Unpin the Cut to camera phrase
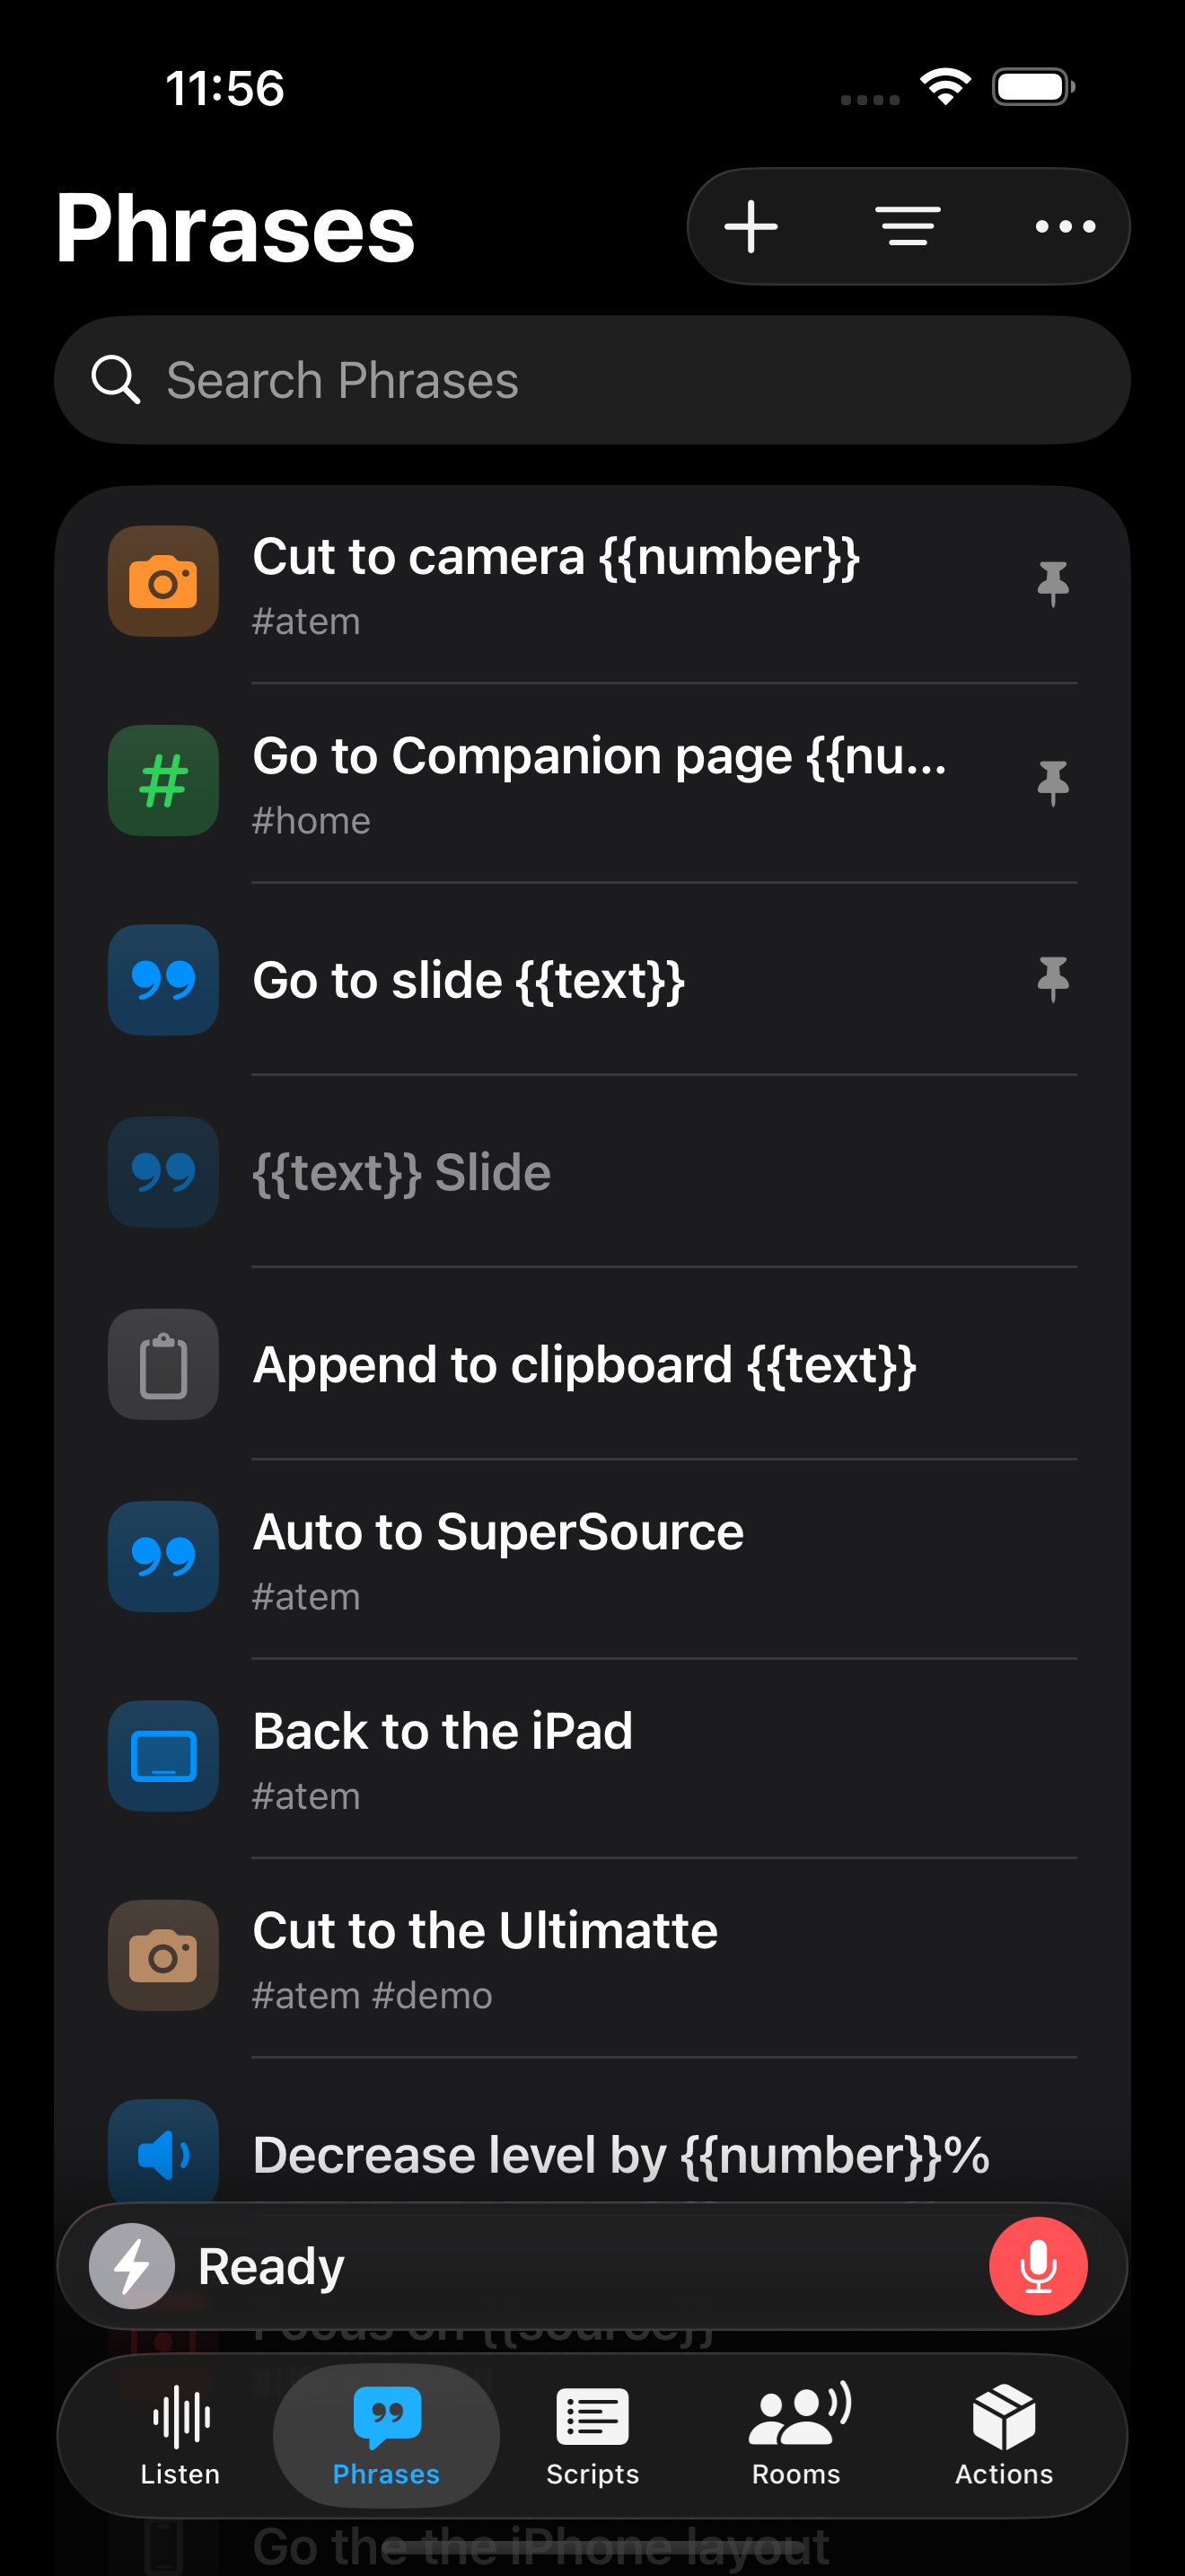The image size is (1185, 2576). pos(1052,583)
